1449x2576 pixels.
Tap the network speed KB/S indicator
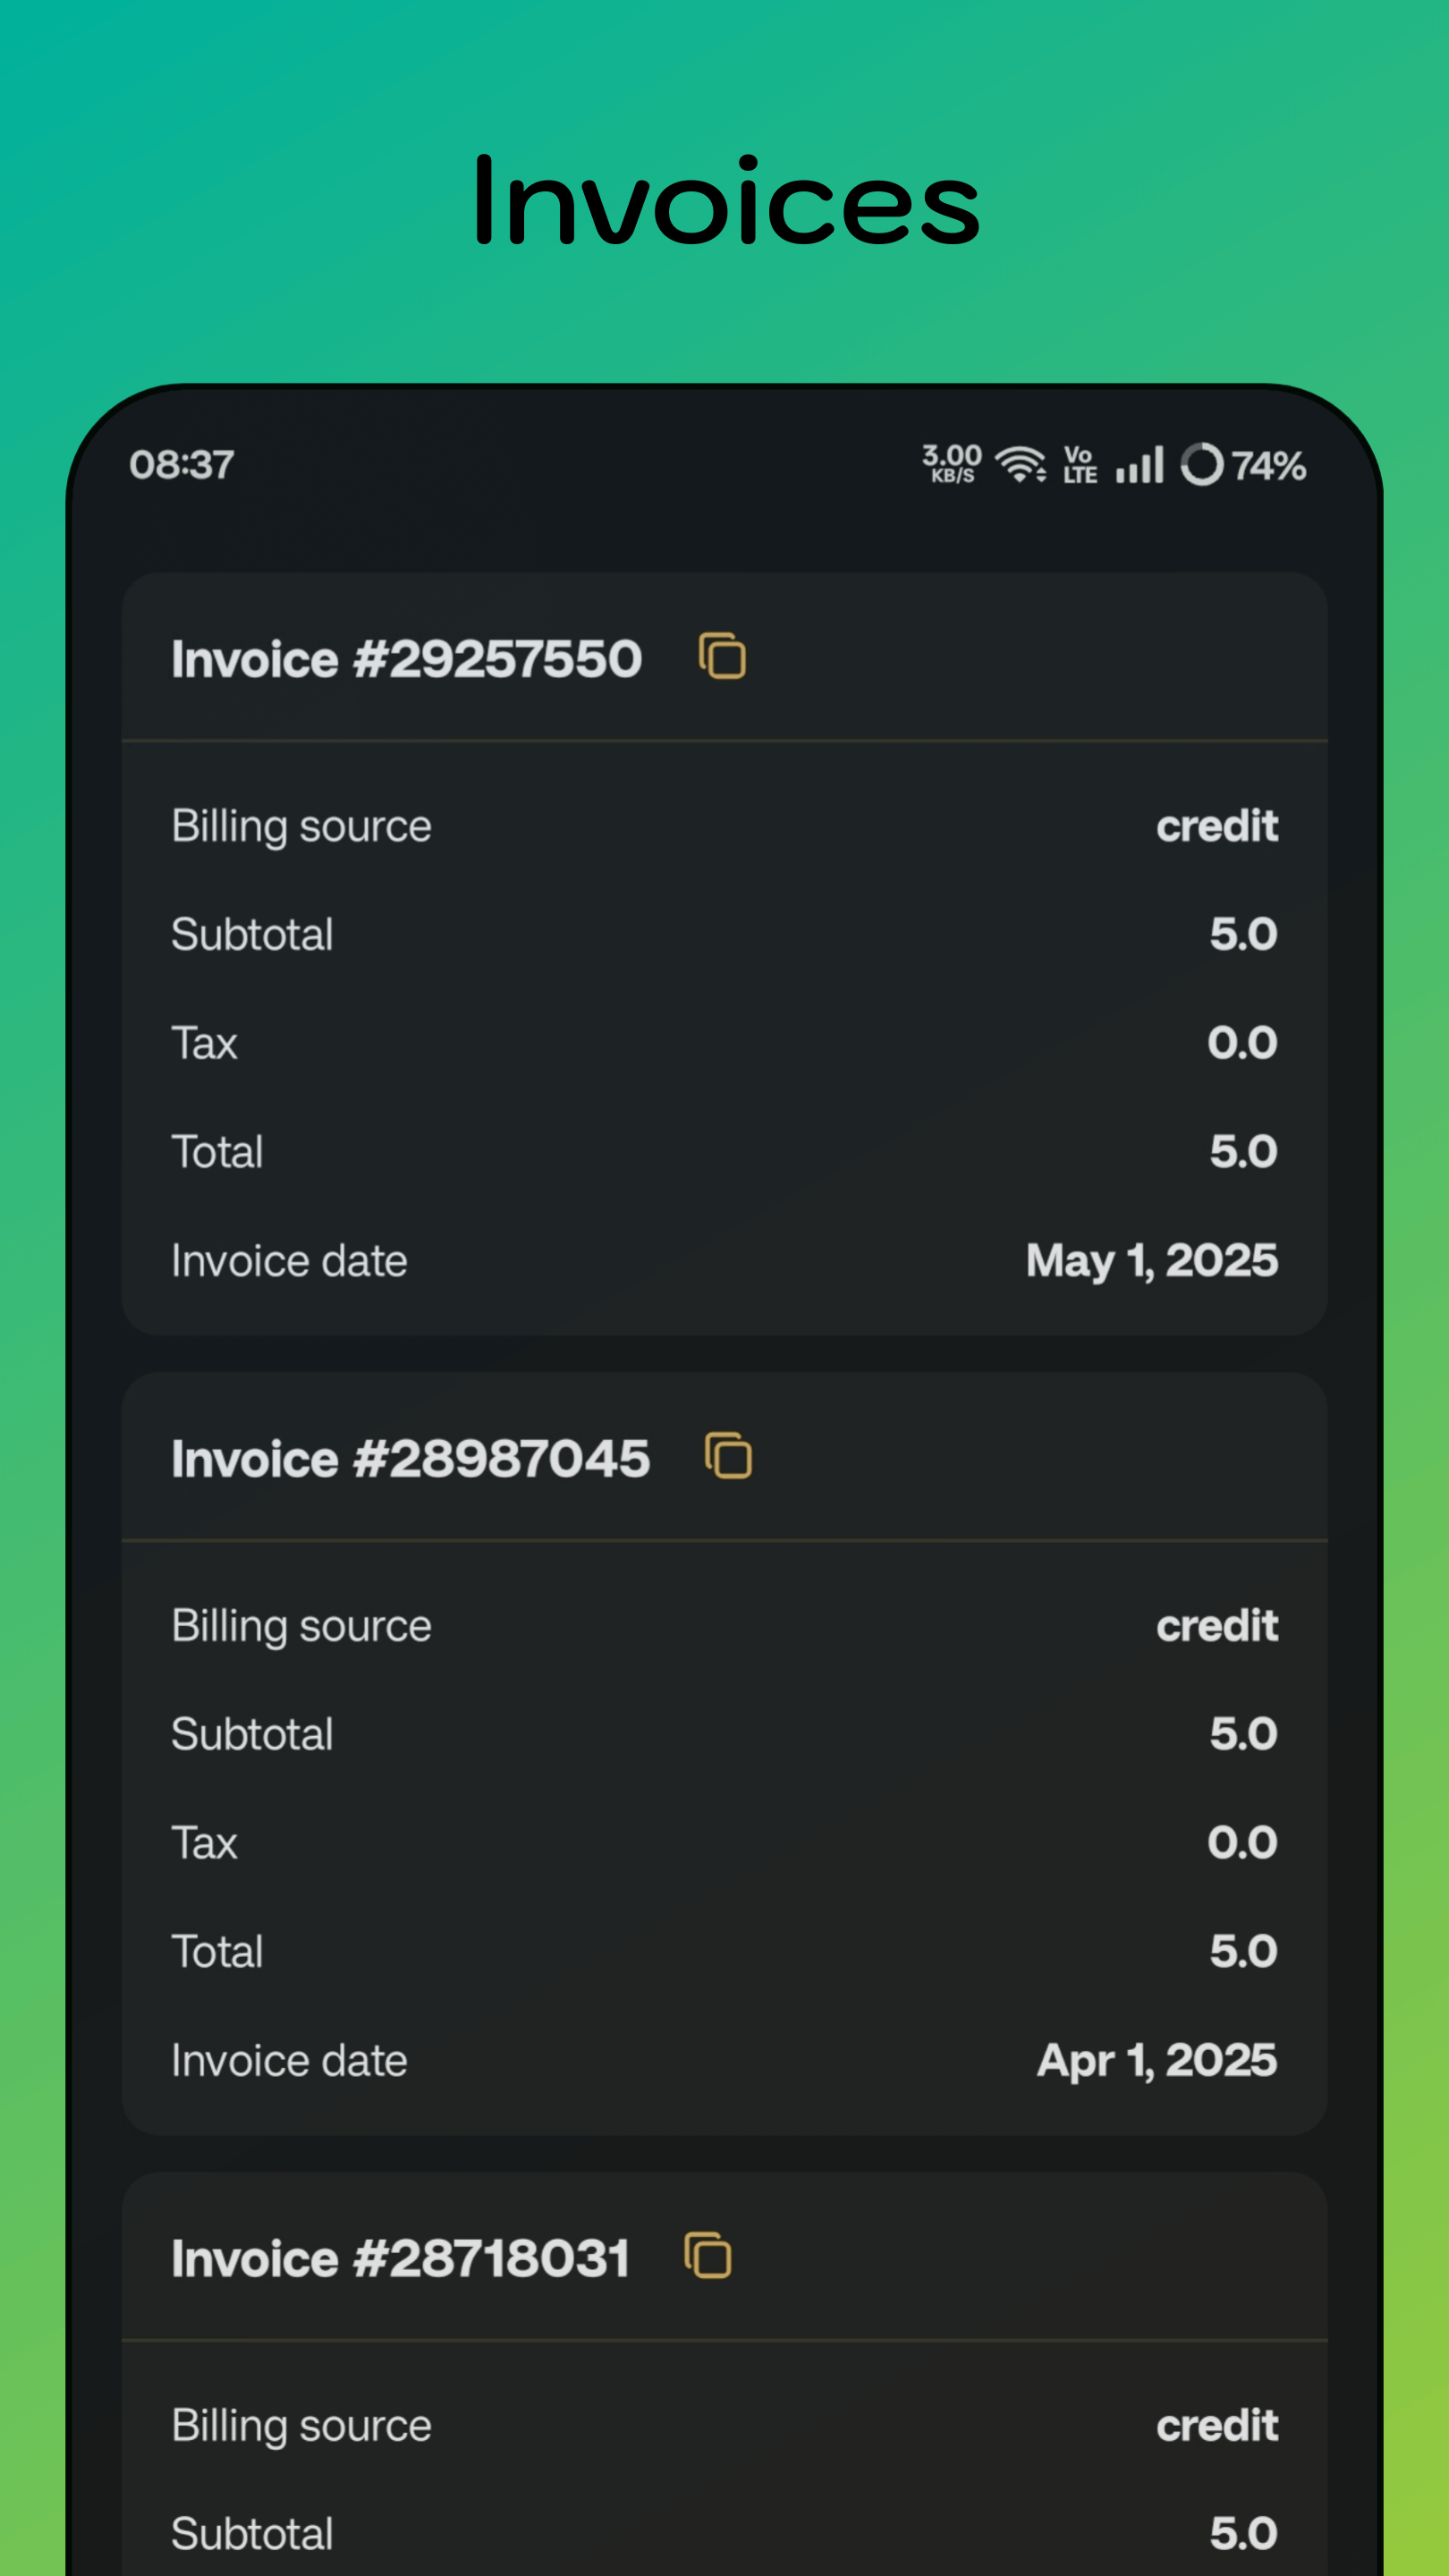[x=951, y=465]
